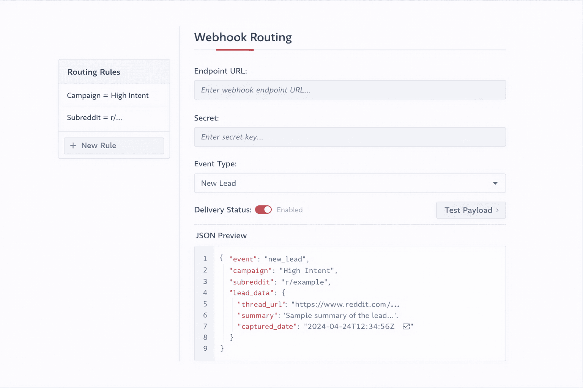Select the summary value in JSON preview

pyautogui.click(x=341, y=315)
